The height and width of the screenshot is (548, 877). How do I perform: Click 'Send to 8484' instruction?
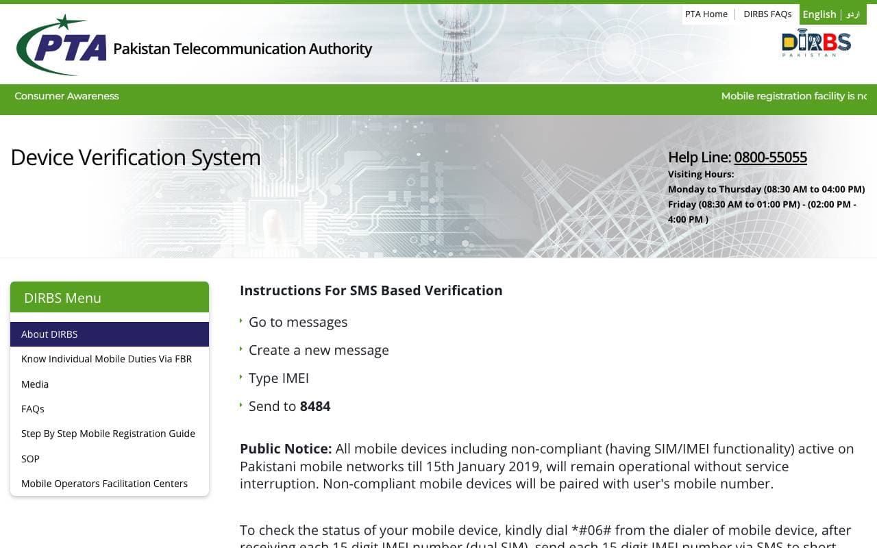289,406
